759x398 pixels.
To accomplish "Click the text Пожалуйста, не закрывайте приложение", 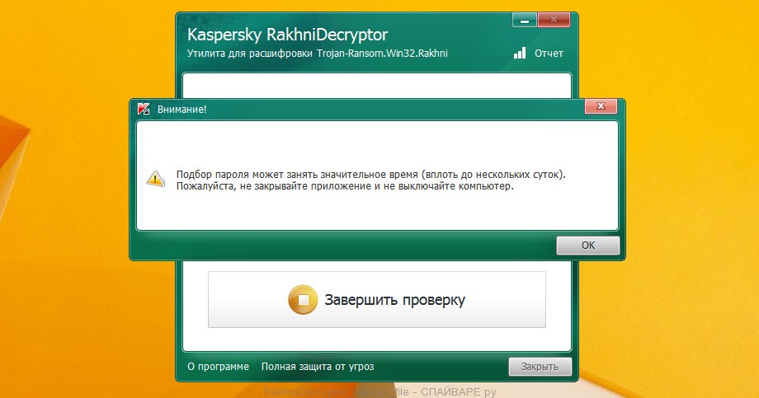I will [274, 186].
